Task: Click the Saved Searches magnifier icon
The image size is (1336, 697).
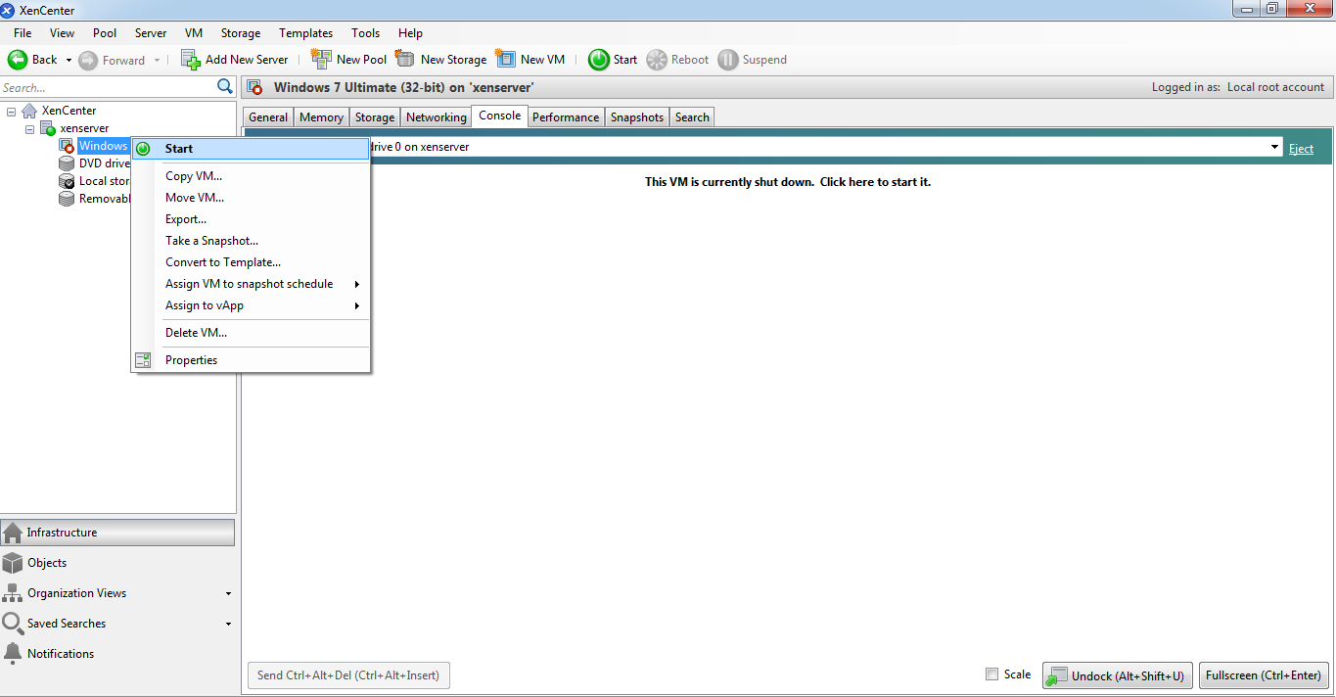Action: tap(13, 624)
